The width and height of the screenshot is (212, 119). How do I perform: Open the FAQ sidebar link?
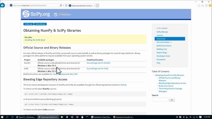[x=158, y=63]
